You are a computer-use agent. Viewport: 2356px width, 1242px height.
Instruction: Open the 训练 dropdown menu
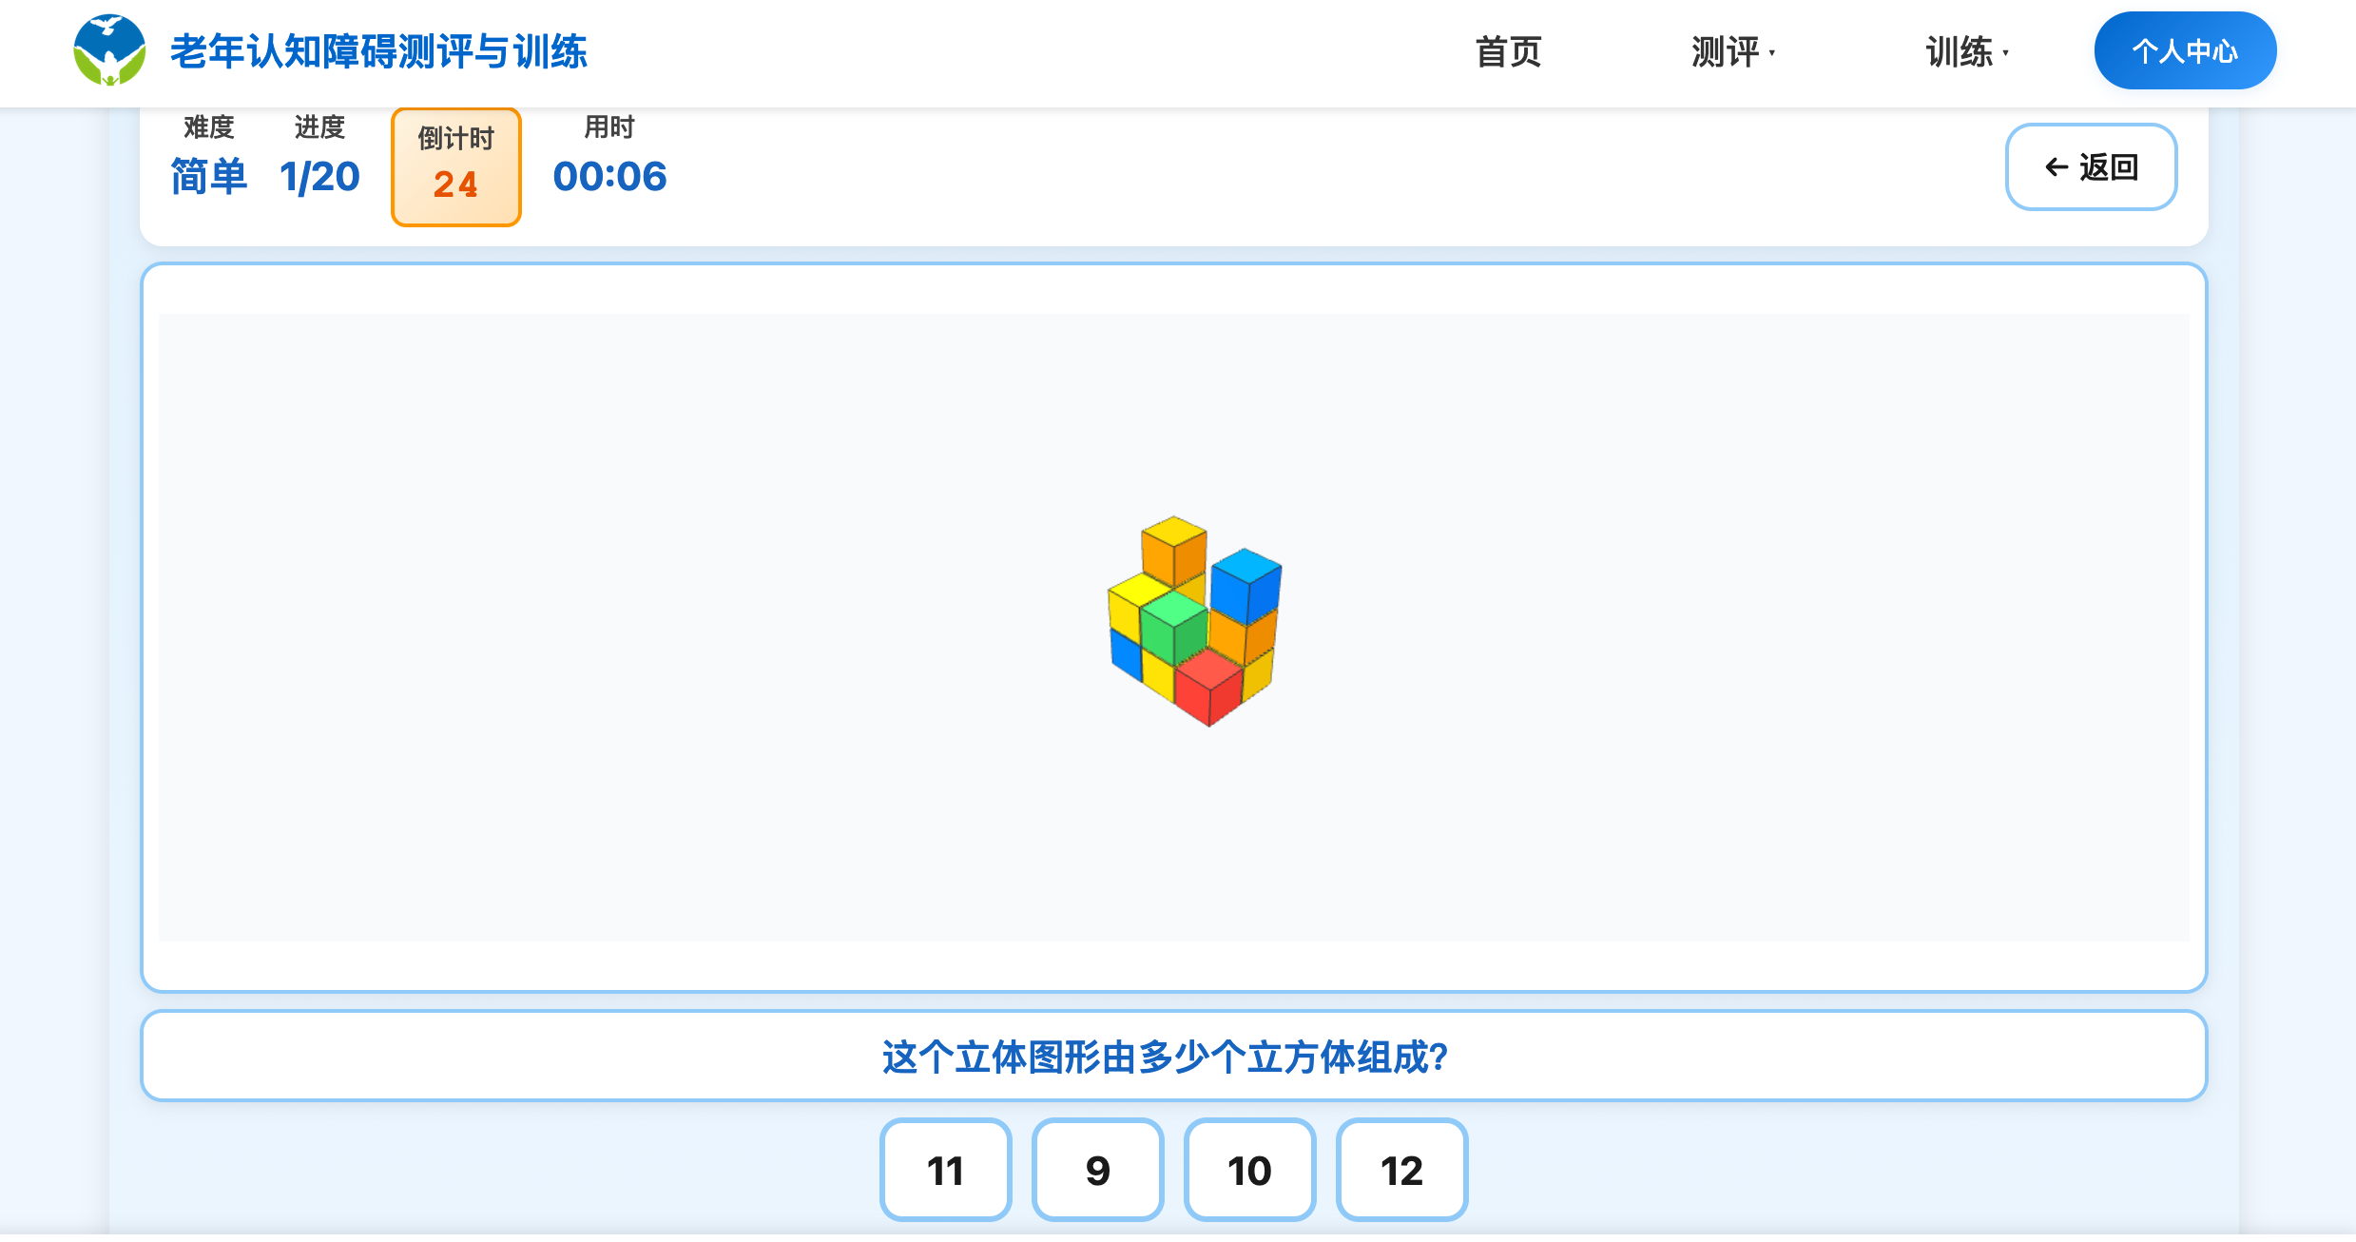[1964, 52]
